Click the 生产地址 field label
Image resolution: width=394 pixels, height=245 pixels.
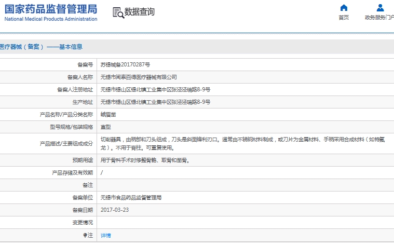(x=83, y=102)
